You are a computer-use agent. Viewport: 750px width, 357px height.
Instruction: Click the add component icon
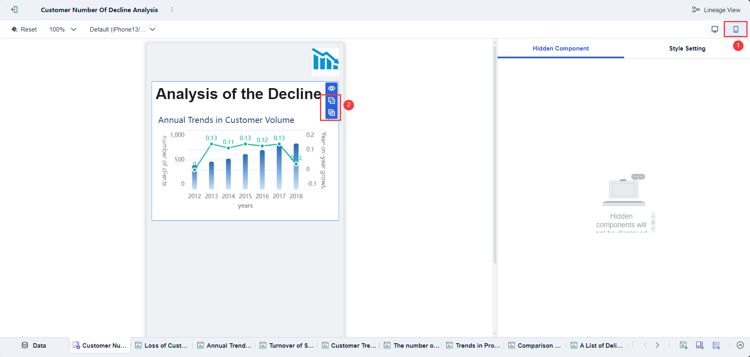point(684,345)
